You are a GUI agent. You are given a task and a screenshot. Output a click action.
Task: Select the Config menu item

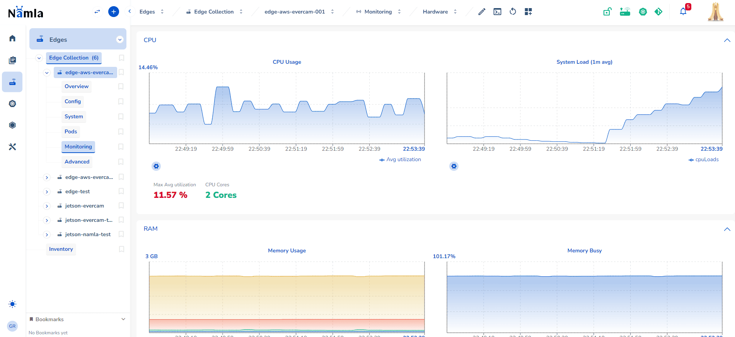tap(73, 102)
